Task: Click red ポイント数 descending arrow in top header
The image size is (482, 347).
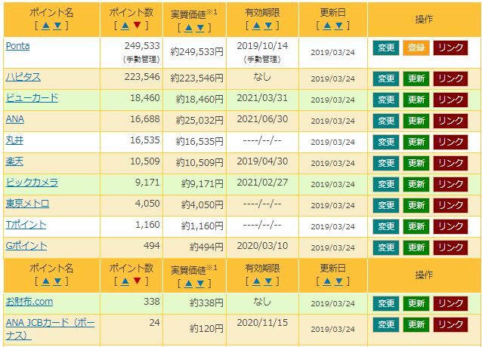Action: 137,25
